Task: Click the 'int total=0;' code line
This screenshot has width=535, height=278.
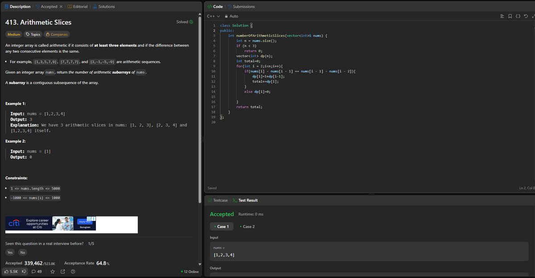Action: (248, 61)
